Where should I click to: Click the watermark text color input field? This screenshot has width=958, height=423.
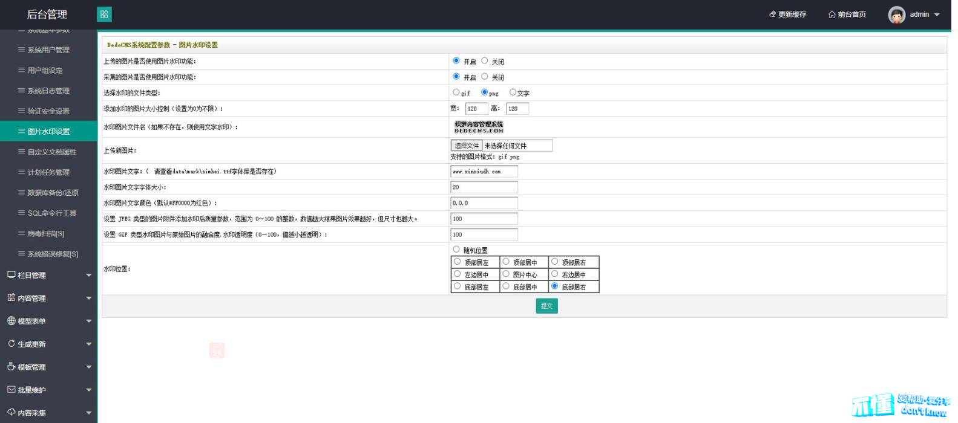coord(484,203)
